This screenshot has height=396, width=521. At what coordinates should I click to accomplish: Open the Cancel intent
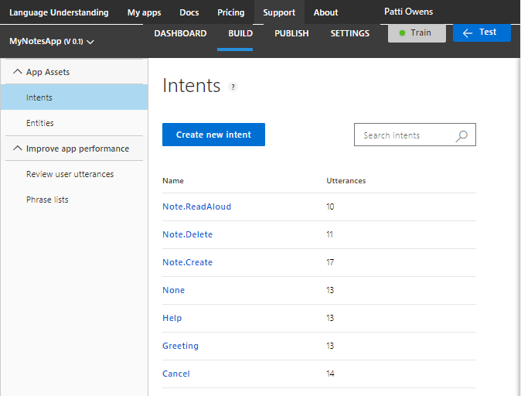point(175,374)
